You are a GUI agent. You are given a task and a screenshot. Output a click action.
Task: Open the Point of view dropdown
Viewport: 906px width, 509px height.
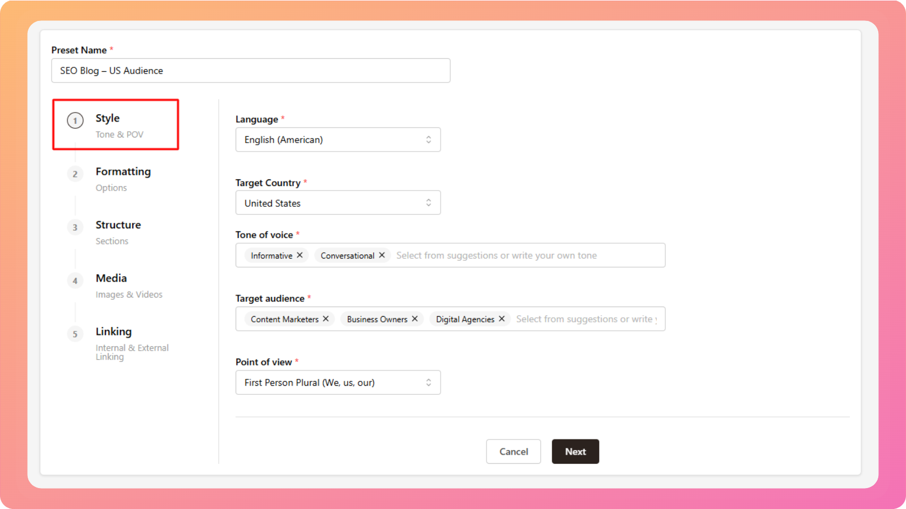(337, 383)
